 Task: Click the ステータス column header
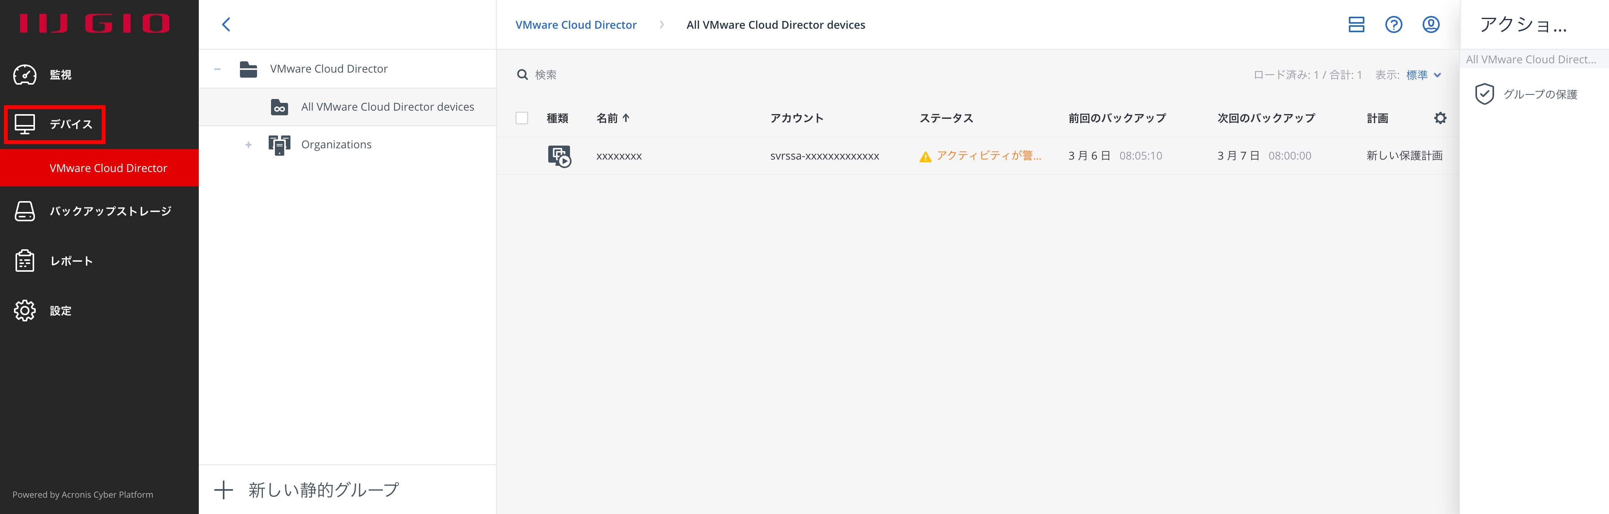946,118
